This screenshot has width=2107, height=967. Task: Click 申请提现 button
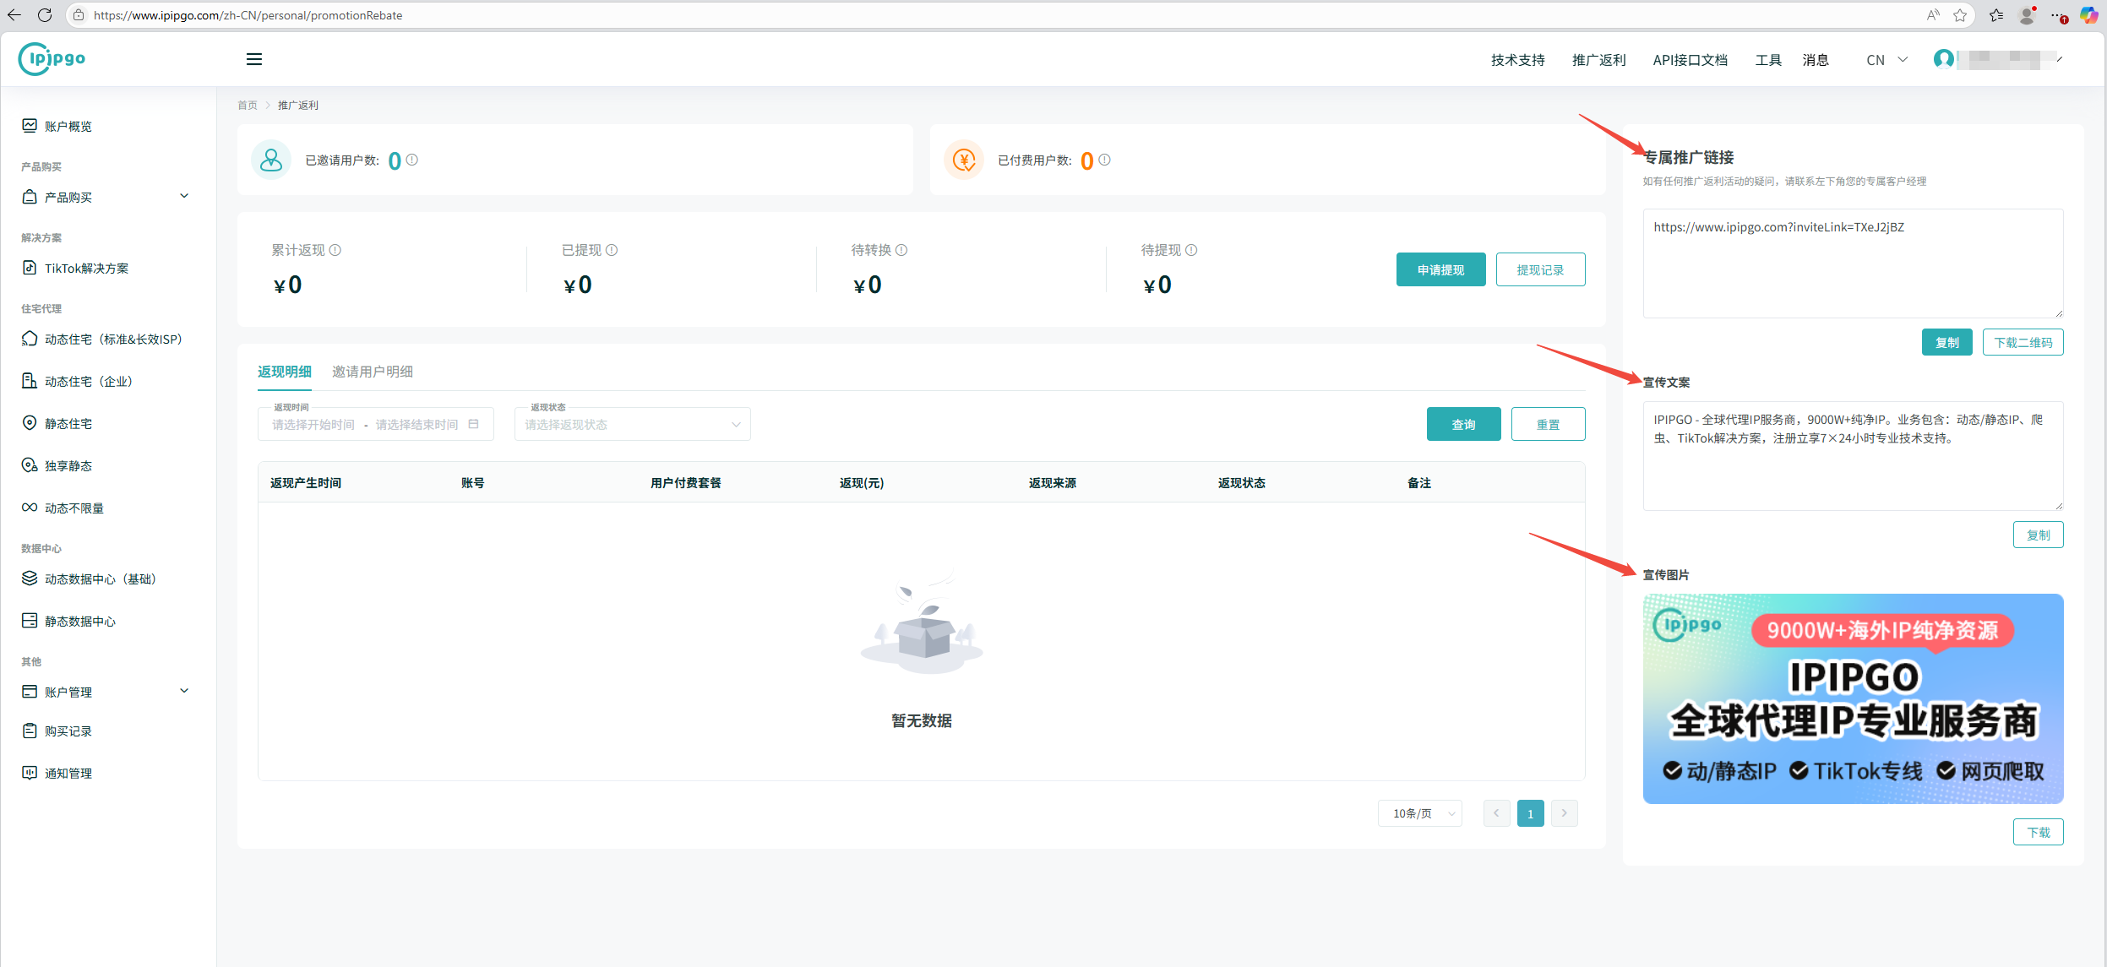[x=1440, y=269]
